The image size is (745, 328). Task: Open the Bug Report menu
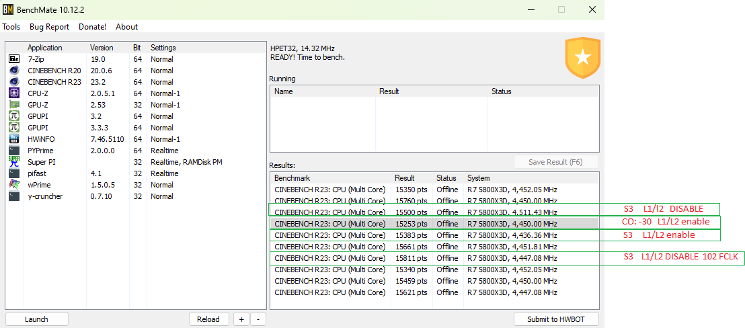49,27
